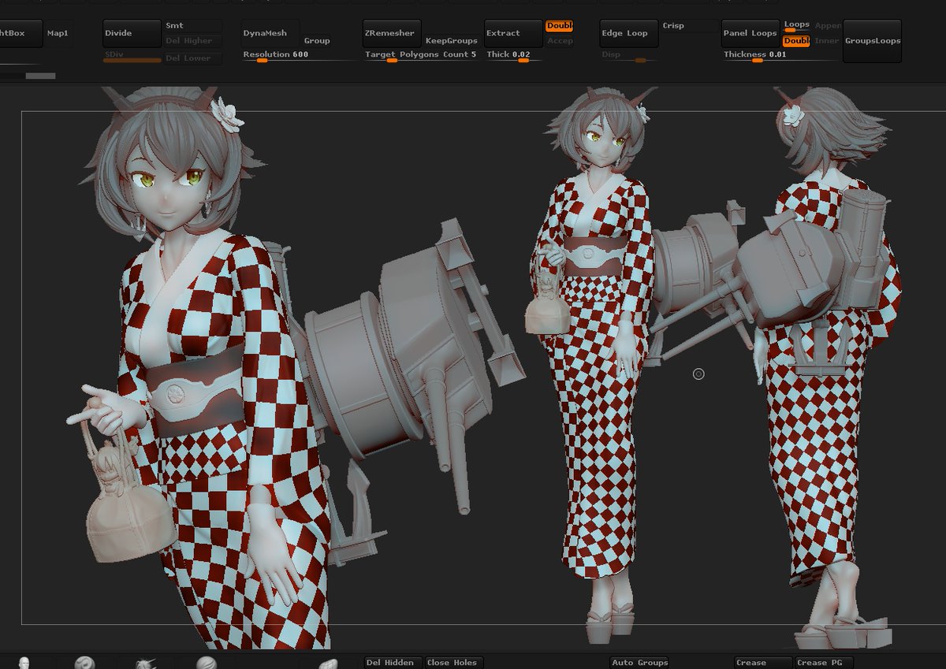The width and height of the screenshot is (946, 669).
Task: Select the spiky hair thumbnail icon
Action: [146, 663]
